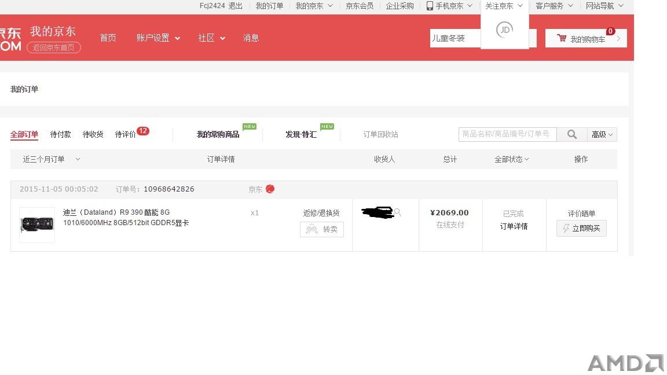Expand 网站导航 dropdown

(x=604, y=6)
